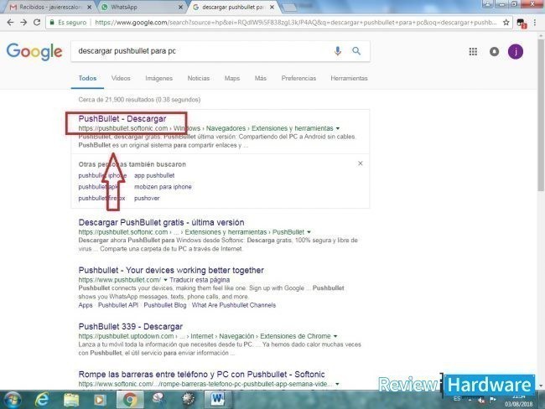
Task: Open Google notifications bell
Action: tap(494, 52)
